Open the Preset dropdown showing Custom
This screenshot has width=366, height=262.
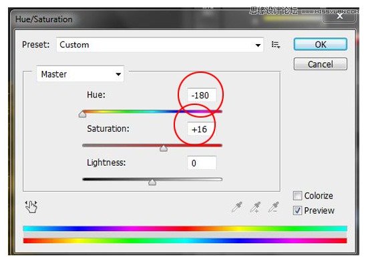pyautogui.click(x=160, y=45)
